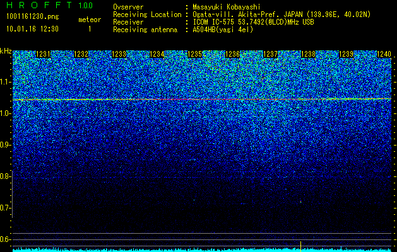The height and width of the screenshot is (252, 397).
Task: Click the A504HB(yagi 4el) antenna text
Action: pos(223,30)
